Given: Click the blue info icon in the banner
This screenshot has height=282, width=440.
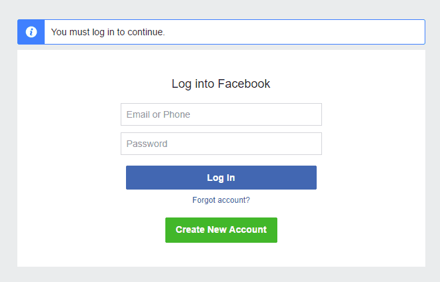Looking at the screenshot, I should coord(31,32).
